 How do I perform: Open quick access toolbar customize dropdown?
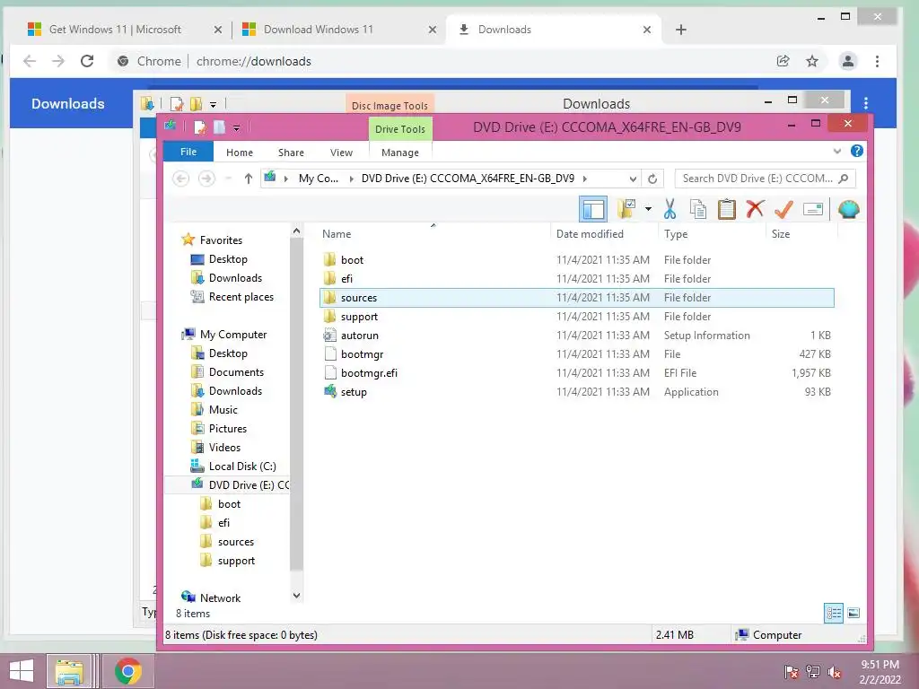tap(236, 127)
